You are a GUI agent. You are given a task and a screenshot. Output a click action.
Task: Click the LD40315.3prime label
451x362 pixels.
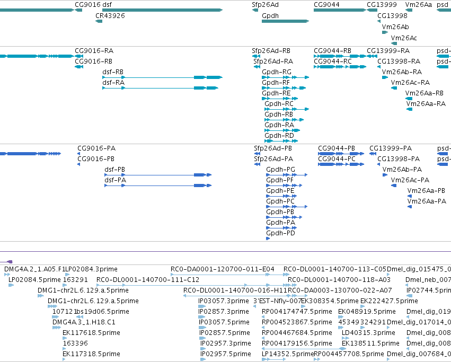368,333
